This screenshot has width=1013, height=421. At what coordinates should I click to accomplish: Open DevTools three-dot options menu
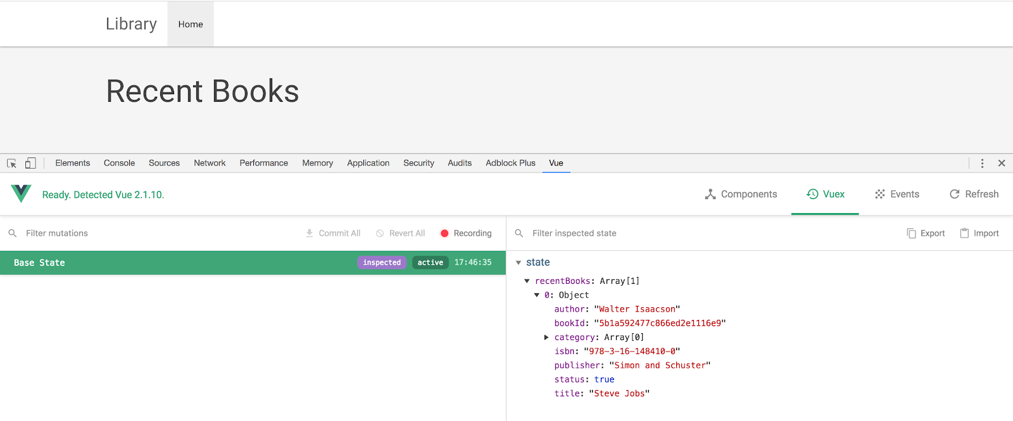click(x=982, y=163)
